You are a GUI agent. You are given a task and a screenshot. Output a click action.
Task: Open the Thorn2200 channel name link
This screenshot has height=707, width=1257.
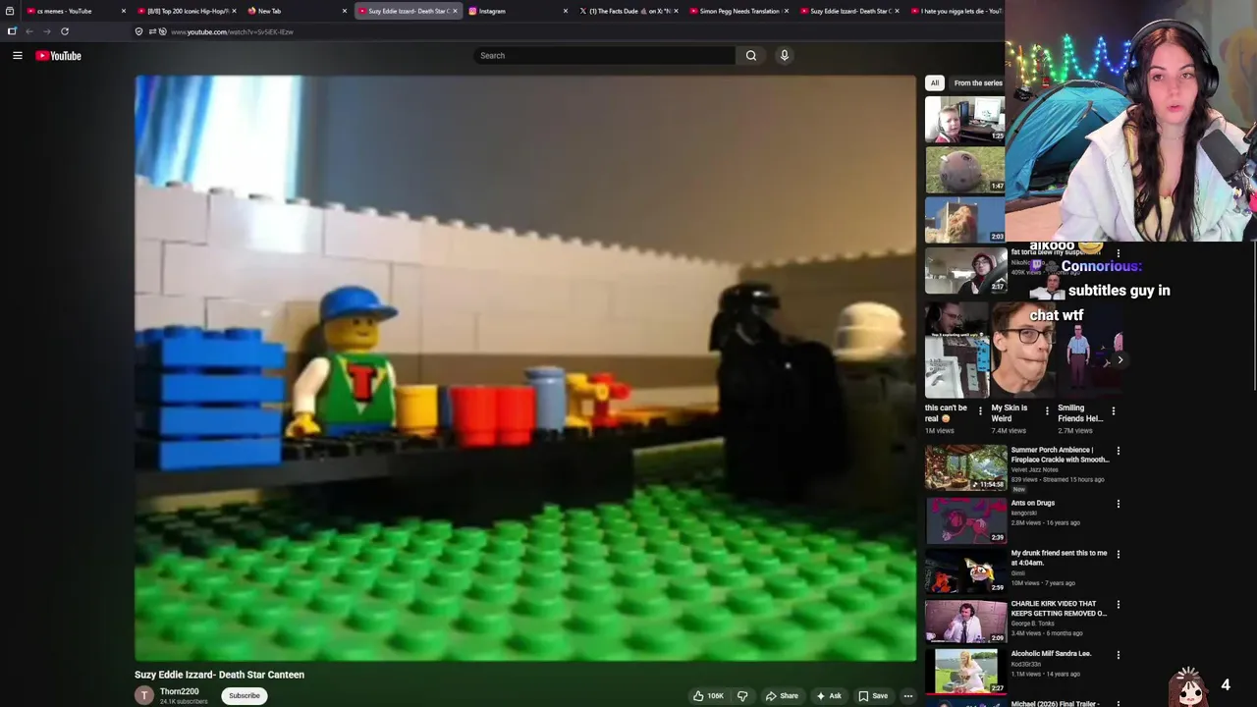click(179, 691)
